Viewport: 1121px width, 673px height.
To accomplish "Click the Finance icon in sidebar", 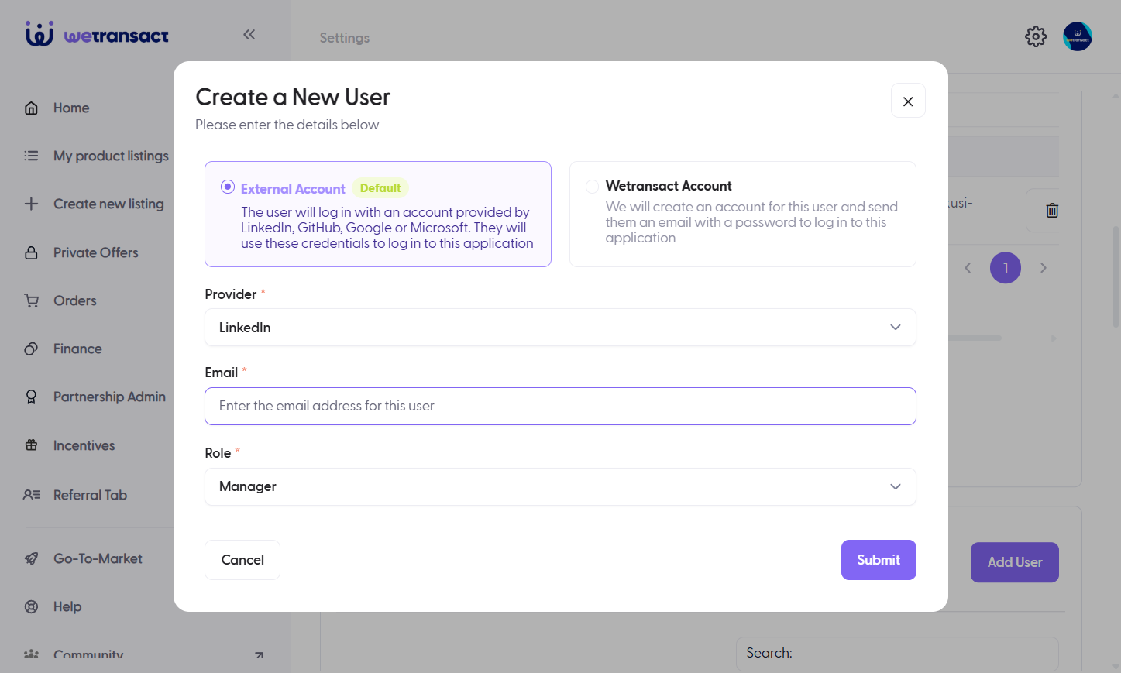I will coord(31,349).
